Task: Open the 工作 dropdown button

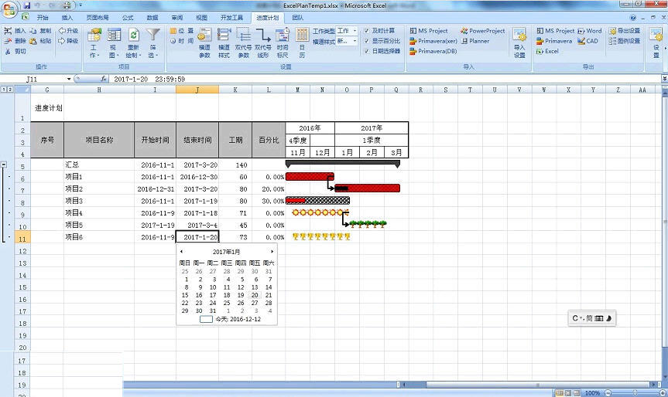Action: pos(94,43)
